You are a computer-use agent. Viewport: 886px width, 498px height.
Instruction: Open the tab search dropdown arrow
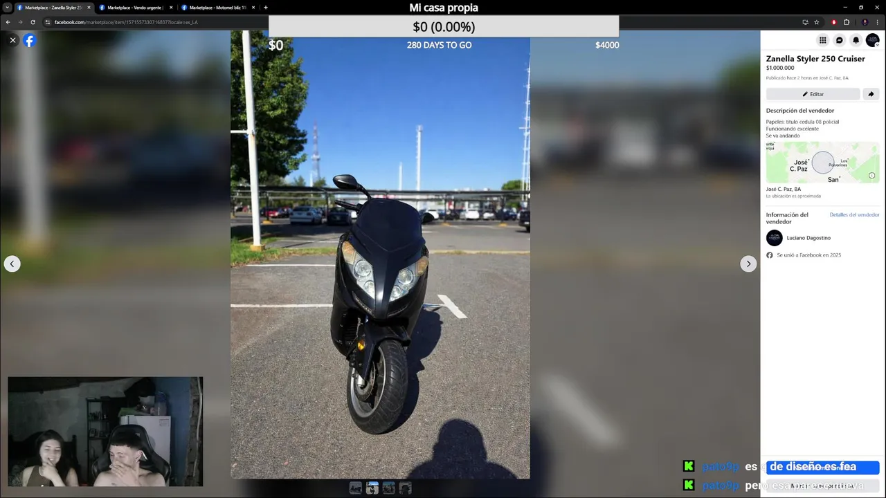6,8
